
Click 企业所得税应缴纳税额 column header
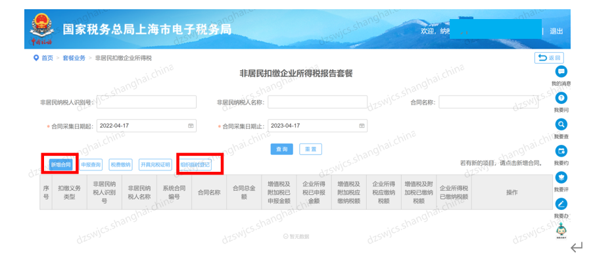(x=384, y=192)
